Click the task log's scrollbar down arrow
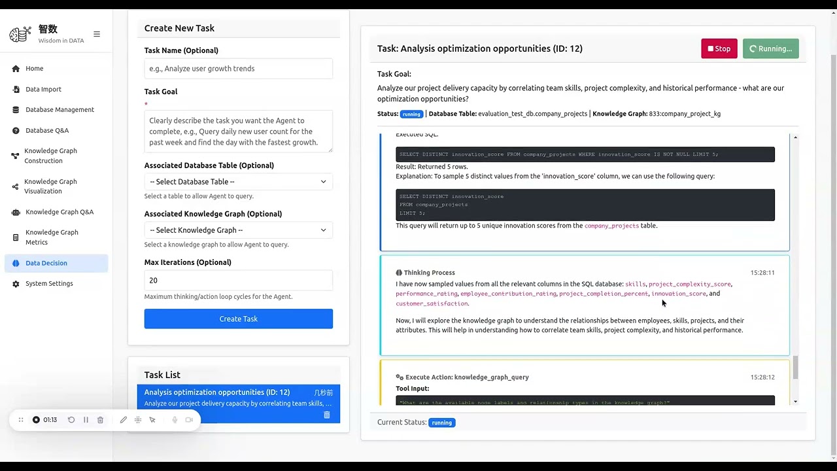 (795, 401)
